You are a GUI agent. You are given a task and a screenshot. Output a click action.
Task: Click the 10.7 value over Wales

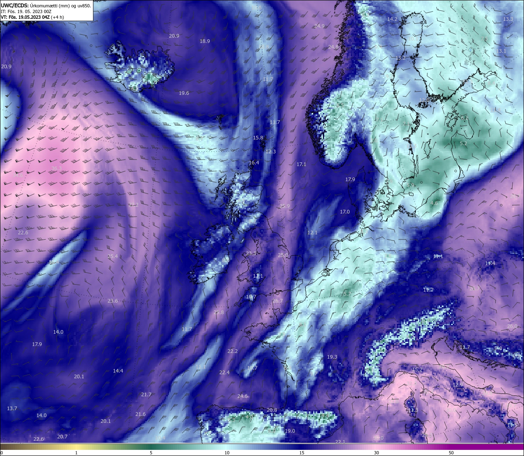coord(251,297)
